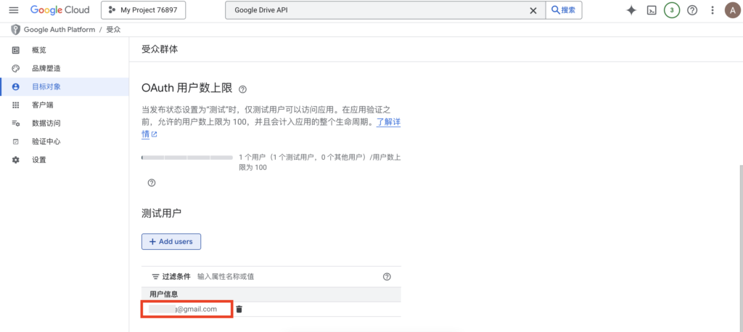Open the user account avatar menu
This screenshot has width=743, height=332.
tap(731, 10)
